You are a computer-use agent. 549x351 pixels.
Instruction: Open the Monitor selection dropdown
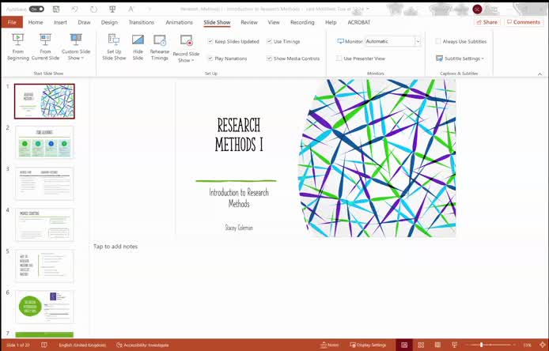coord(418,41)
